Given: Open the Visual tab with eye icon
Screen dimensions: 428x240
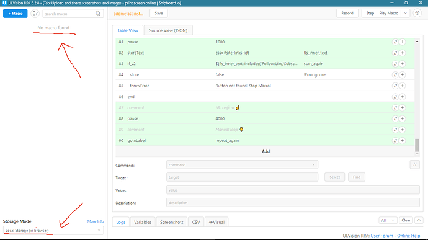Looking at the screenshot, I should [216, 222].
